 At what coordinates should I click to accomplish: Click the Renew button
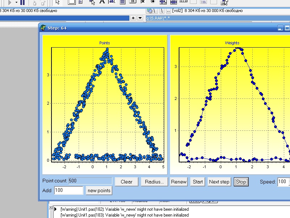pyautogui.click(x=179, y=182)
